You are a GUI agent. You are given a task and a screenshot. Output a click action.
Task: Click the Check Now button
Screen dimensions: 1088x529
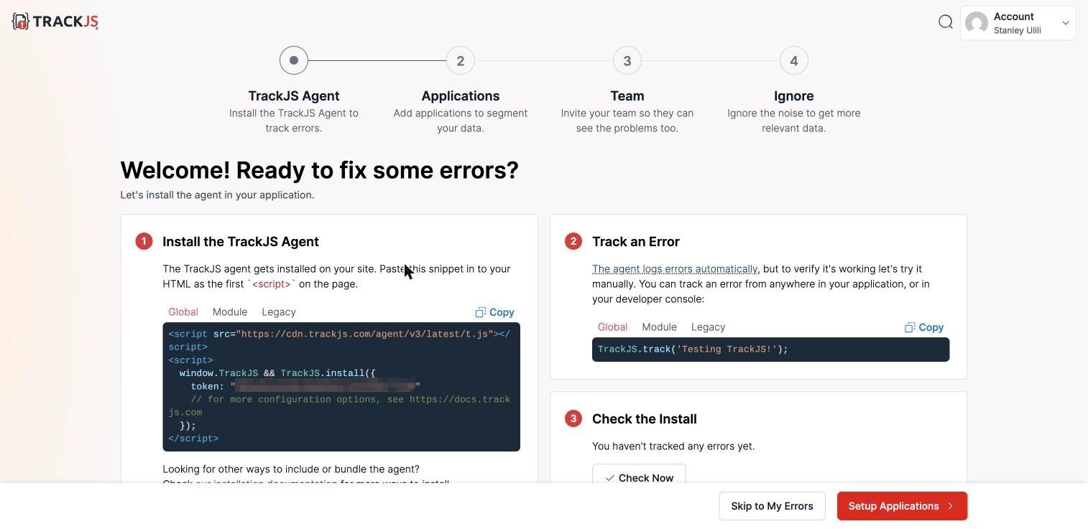coord(639,475)
